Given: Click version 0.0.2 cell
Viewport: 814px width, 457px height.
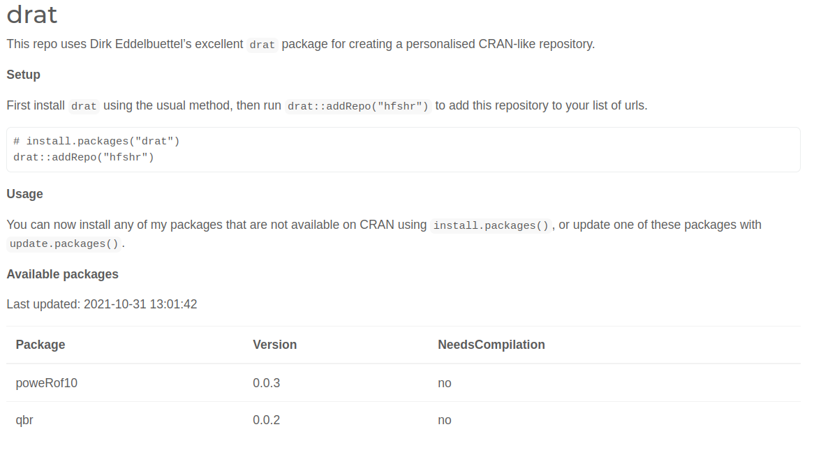Looking at the screenshot, I should coord(266,420).
